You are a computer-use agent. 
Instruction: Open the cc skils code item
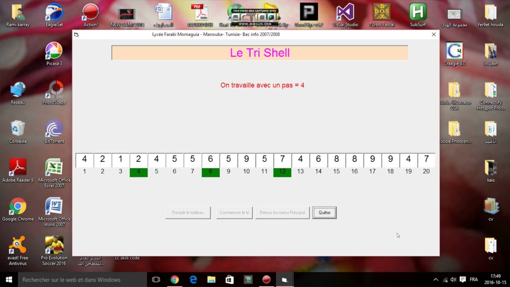[127, 258]
